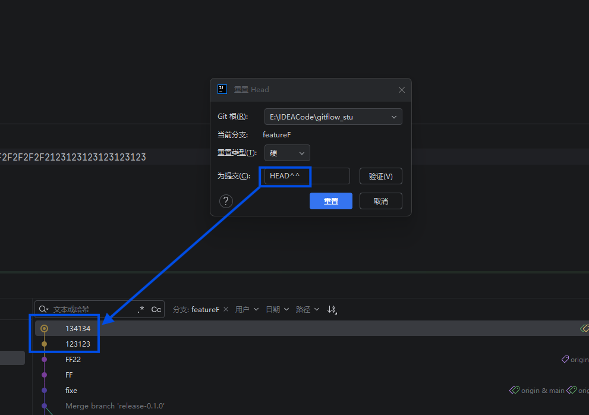Screen dimensions: 589x415
Task: Open the sort options icon in log toolbar
Action: pos(332,309)
